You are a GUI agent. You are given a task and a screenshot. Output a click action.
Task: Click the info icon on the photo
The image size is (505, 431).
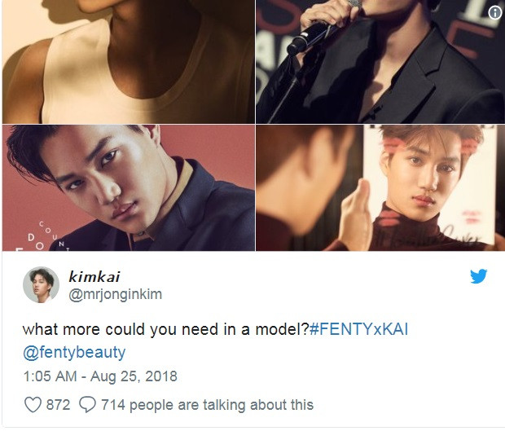tap(494, 12)
